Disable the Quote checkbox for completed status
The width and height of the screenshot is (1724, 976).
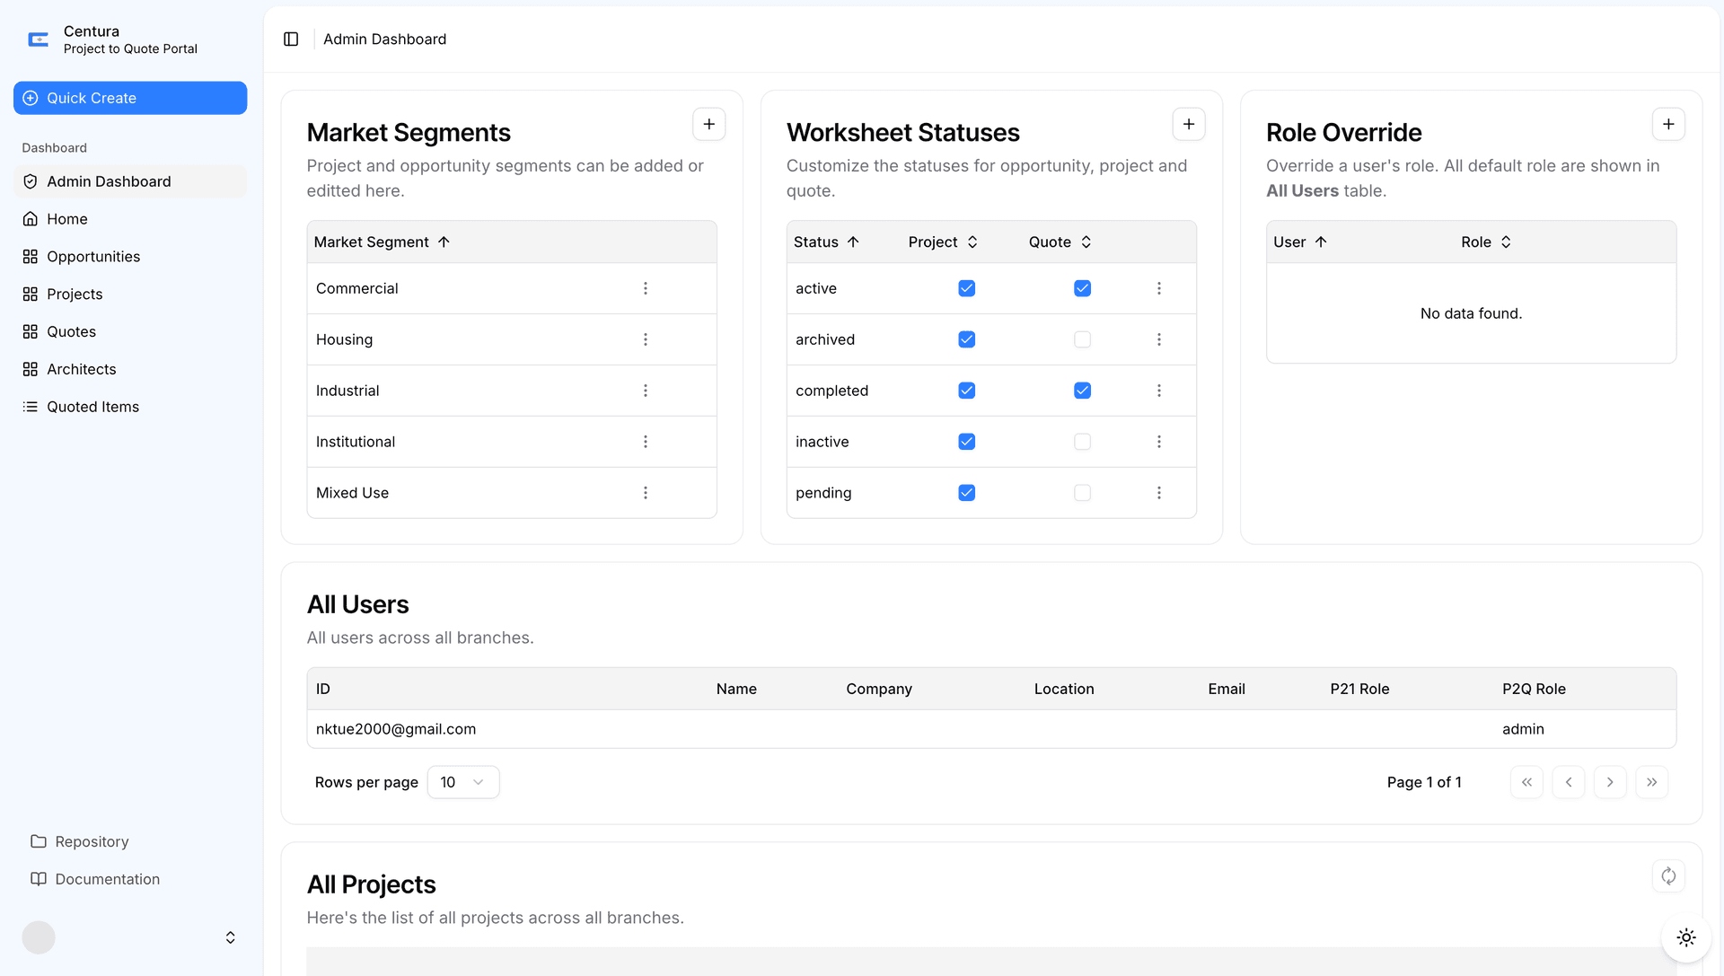click(x=1082, y=391)
